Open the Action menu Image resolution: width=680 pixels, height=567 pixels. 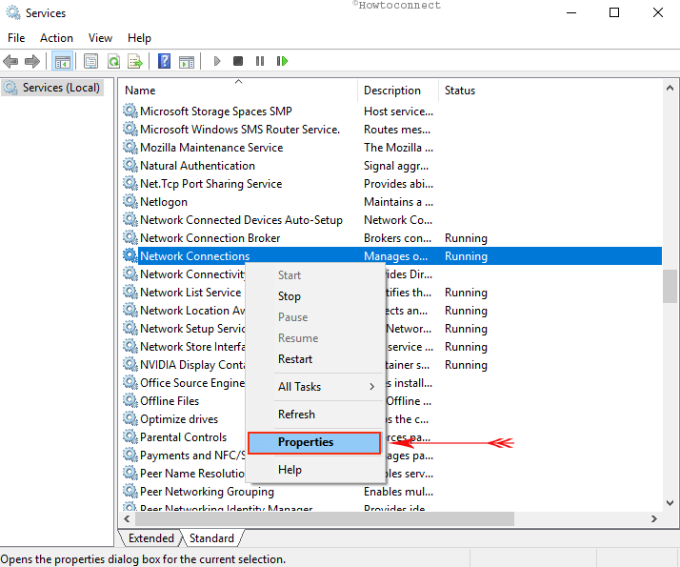pos(56,38)
